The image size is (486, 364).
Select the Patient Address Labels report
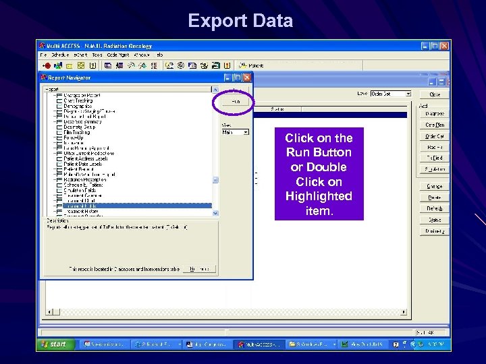tap(86, 158)
